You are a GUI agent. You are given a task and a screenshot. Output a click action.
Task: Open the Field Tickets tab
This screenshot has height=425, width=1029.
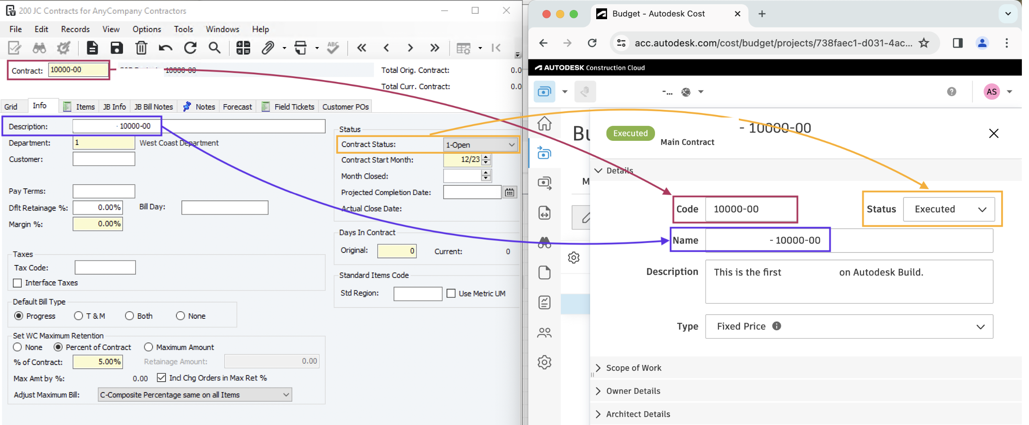coord(289,107)
